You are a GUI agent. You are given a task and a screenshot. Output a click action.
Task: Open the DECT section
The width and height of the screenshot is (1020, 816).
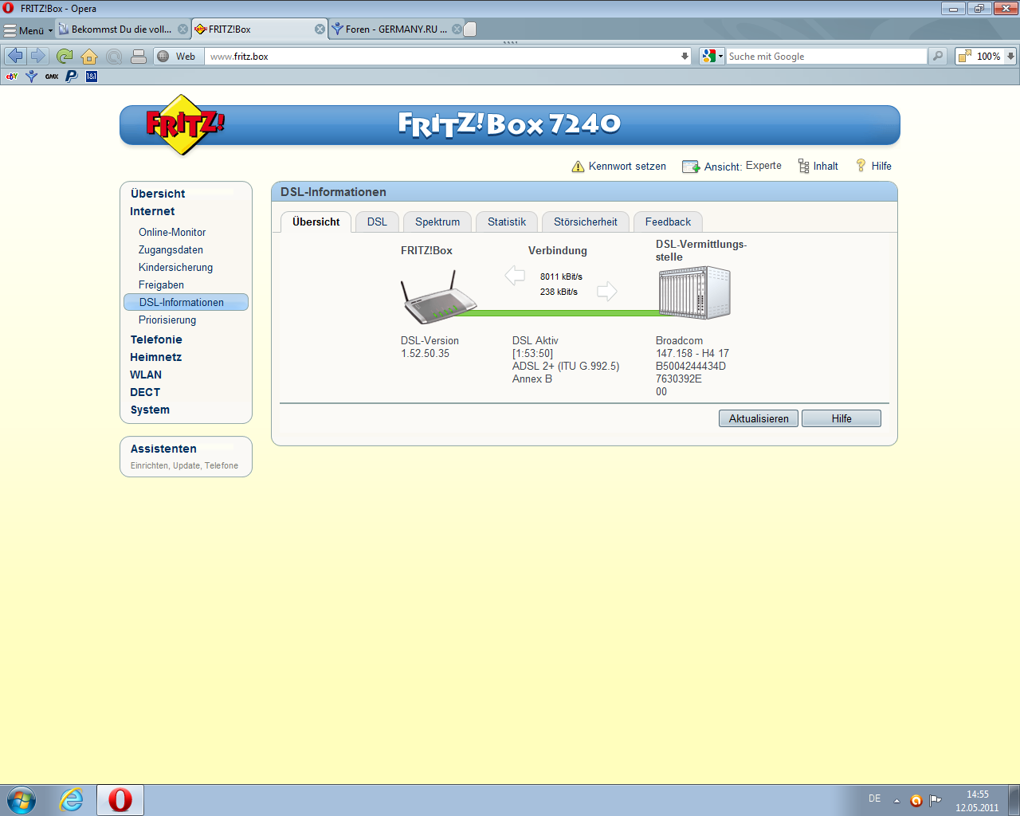(145, 392)
